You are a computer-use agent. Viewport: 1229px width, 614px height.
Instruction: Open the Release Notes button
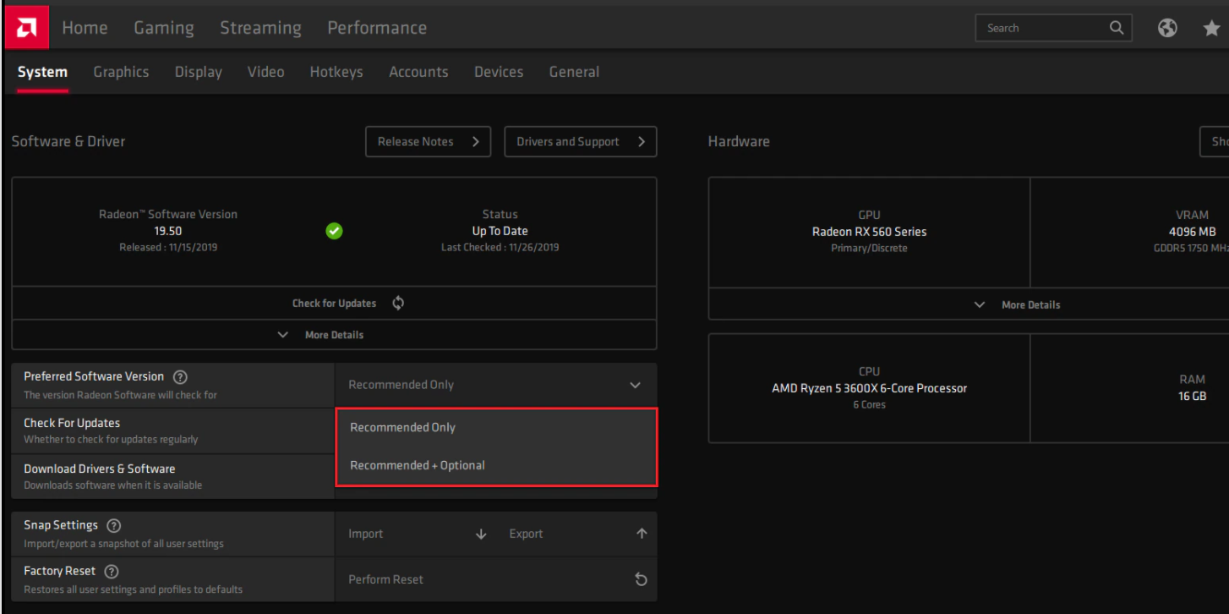428,141
